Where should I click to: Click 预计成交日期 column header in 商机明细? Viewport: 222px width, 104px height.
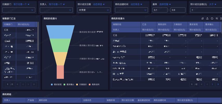click(128, 100)
